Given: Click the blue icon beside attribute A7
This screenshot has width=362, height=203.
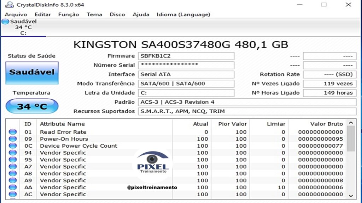Looking at the screenshot, I should click(x=12, y=166).
